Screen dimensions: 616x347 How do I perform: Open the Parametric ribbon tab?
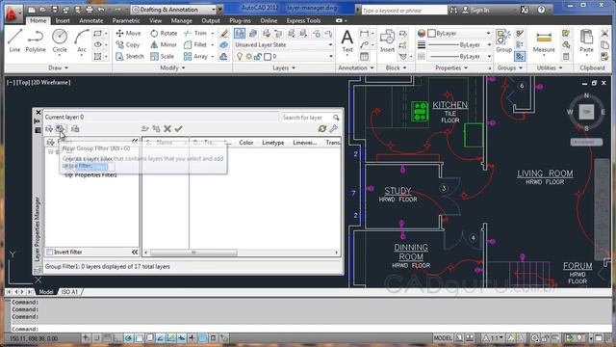point(126,20)
